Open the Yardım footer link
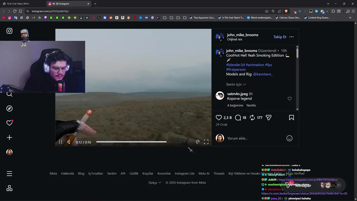The height and width of the screenshot is (201, 357). (112, 173)
